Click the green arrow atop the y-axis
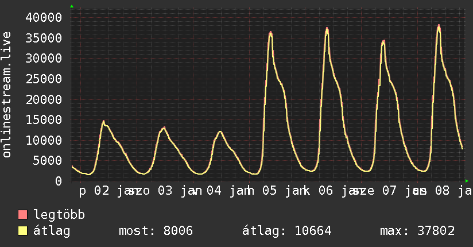This screenshot has height=247, width=473. coord(72,6)
